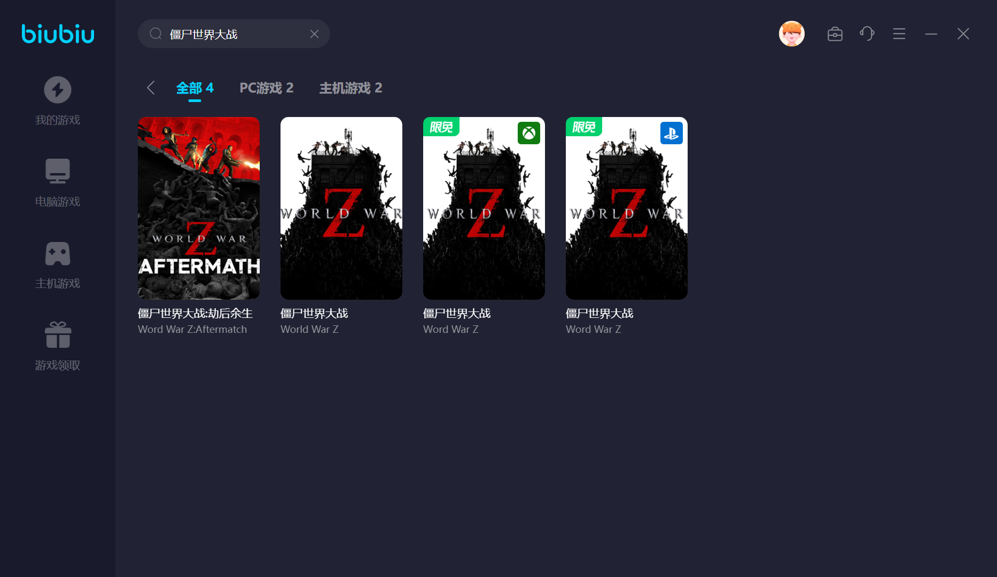Switch to the 主机游戏 2 tab
997x577 pixels.
point(351,88)
